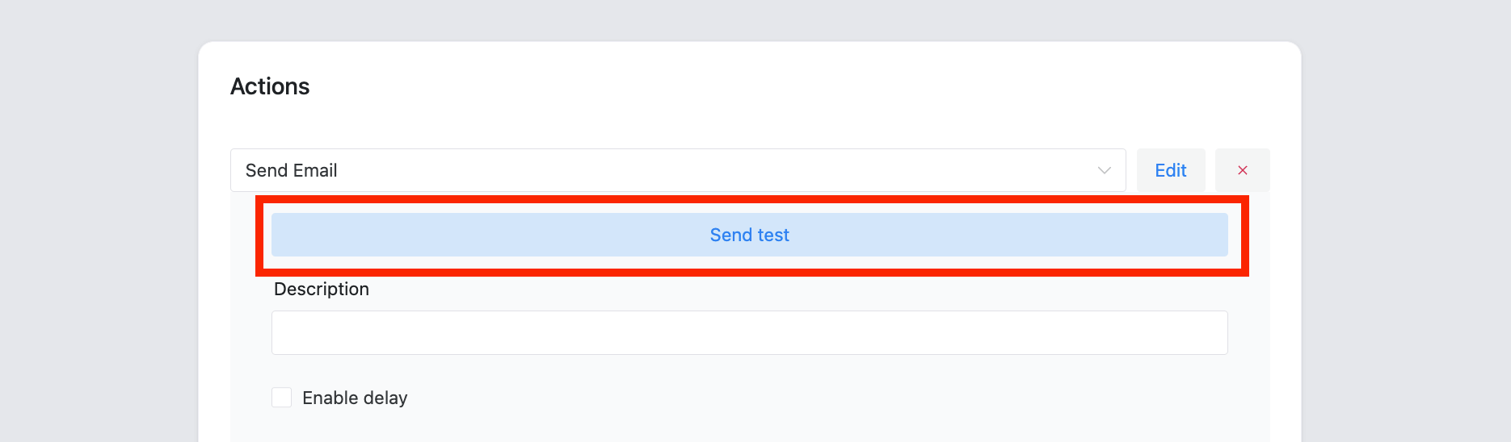This screenshot has width=1511, height=442.
Task: Click the Send test label text
Action: pos(749,235)
